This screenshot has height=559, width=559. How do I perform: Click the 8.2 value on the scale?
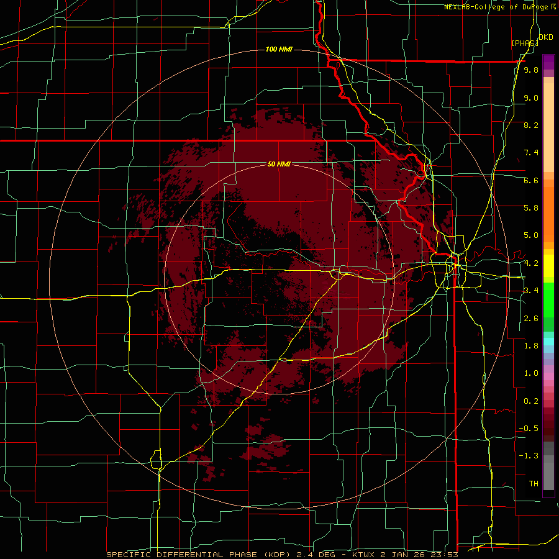(531, 125)
